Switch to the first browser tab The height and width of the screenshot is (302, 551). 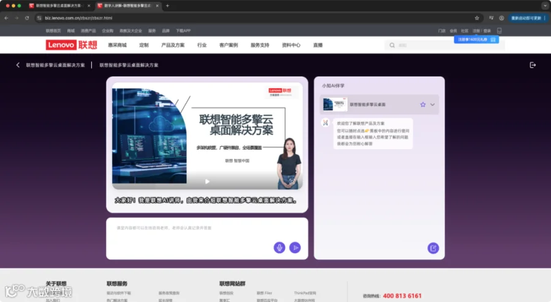pyautogui.click(x=58, y=6)
